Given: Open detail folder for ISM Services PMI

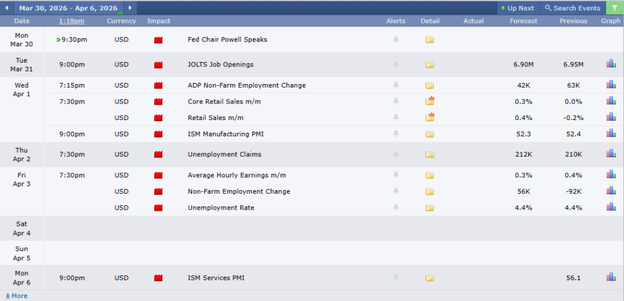Looking at the screenshot, I should pyautogui.click(x=430, y=278).
